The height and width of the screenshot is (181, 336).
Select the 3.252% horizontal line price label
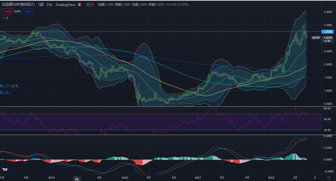328,32
